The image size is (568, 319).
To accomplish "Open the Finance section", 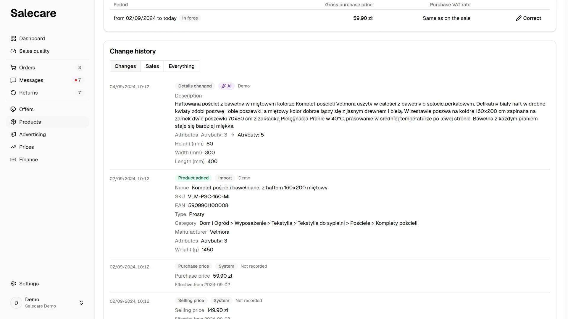I will click(x=47, y=159).
